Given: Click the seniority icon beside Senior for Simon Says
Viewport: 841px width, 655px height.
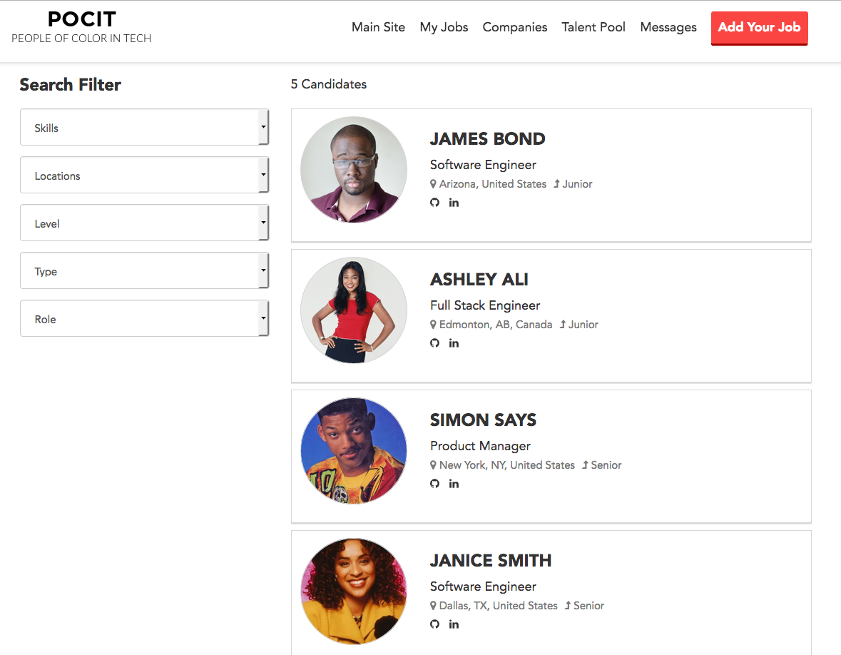Looking at the screenshot, I should click(586, 464).
